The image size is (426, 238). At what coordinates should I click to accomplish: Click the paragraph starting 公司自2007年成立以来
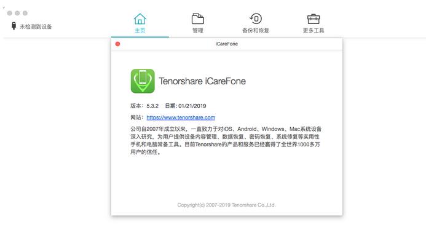[x=226, y=140]
